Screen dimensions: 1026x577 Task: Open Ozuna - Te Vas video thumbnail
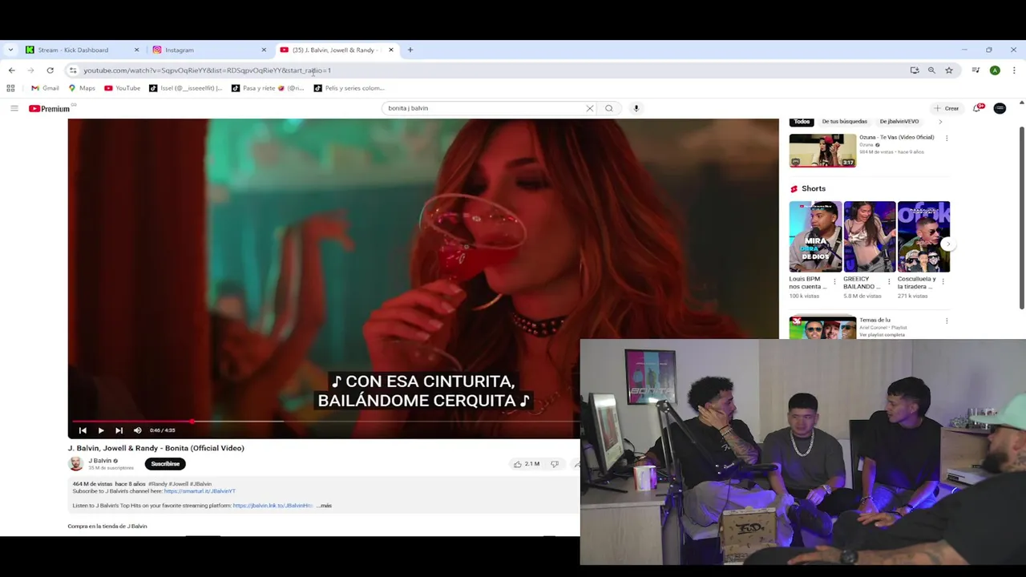[x=822, y=151]
